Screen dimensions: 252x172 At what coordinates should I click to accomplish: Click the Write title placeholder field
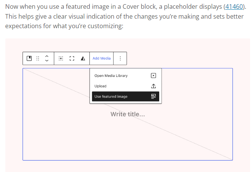[x=128, y=114]
